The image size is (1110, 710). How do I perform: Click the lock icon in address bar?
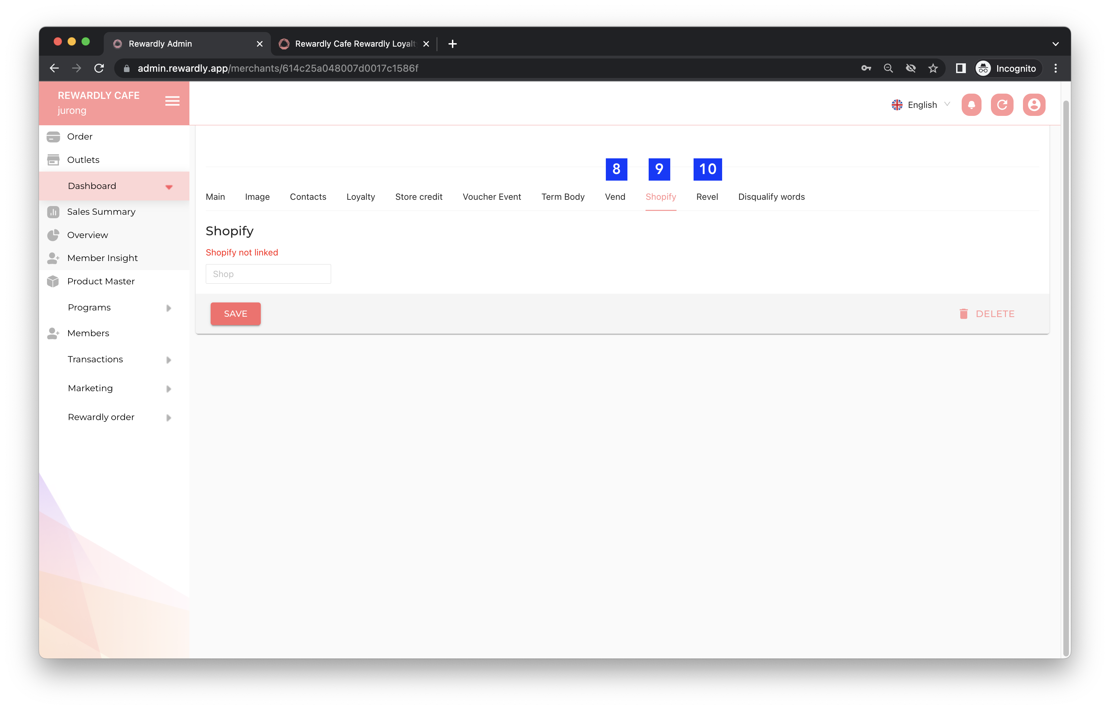(126, 68)
